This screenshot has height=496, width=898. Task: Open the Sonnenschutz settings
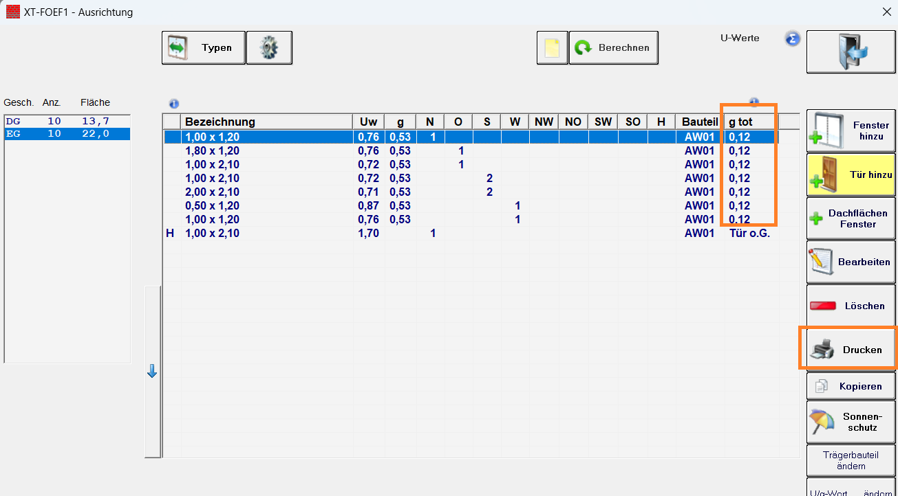click(x=851, y=422)
